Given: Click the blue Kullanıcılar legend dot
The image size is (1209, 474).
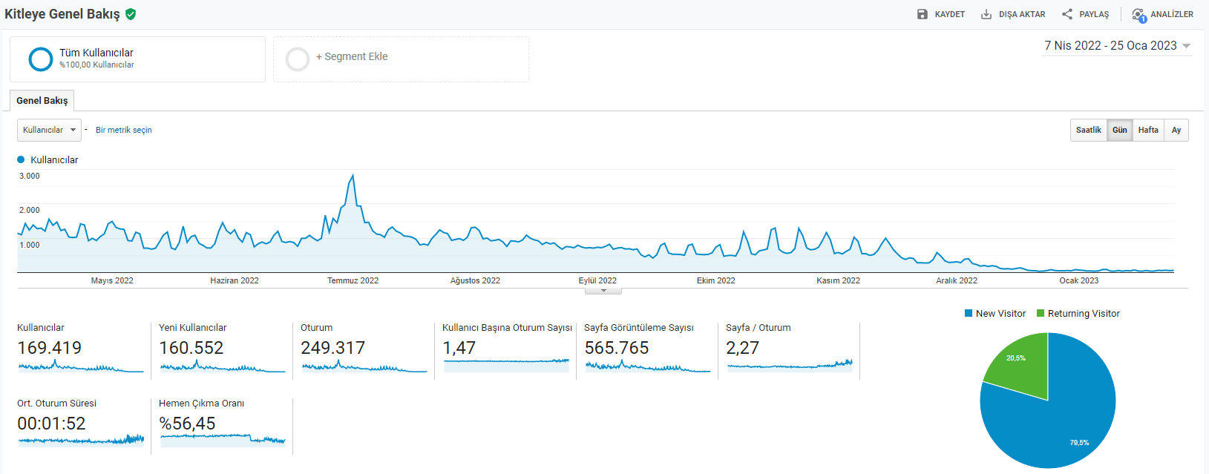Looking at the screenshot, I should [21, 159].
